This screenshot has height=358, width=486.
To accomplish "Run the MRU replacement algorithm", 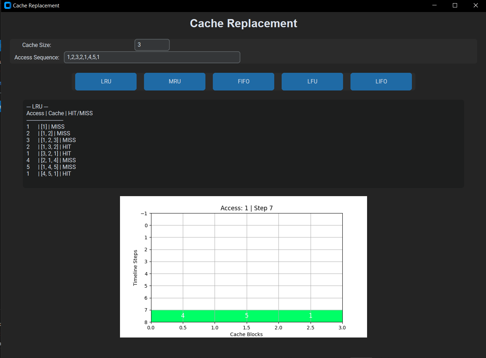I will tap(175, 82).
